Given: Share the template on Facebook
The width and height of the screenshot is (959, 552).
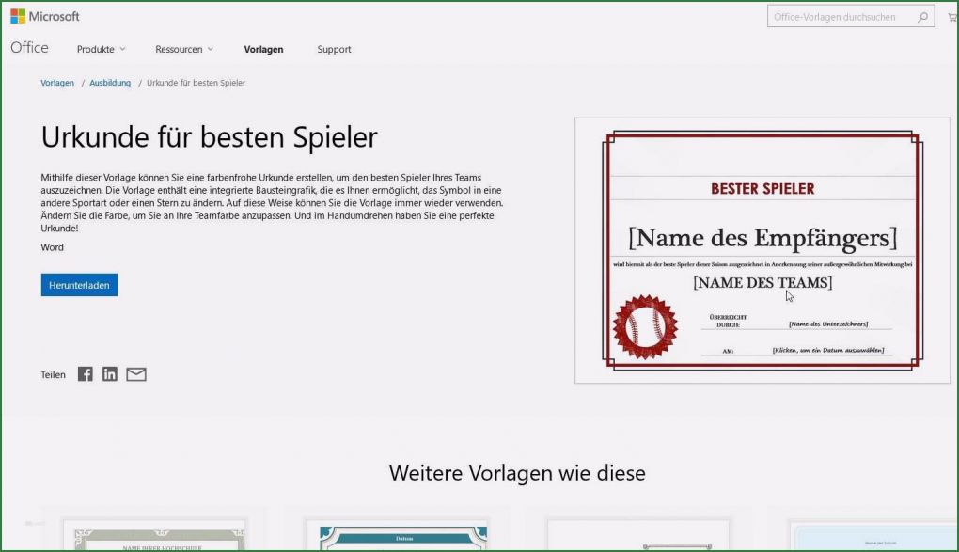Looking at the screenshot, I should [x=85, y=373].
